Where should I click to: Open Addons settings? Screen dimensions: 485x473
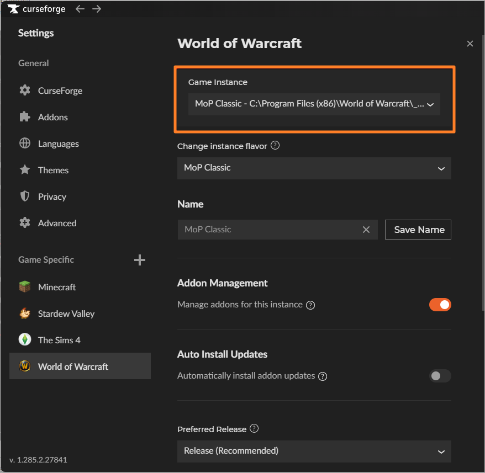click(80, 117)
